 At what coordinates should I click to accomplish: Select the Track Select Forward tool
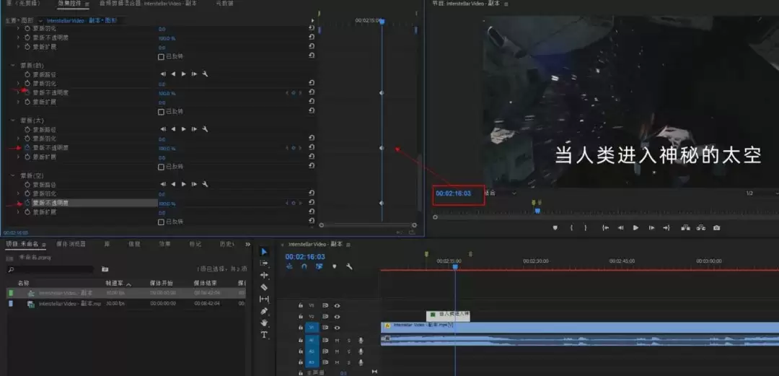[x=264, y=263]
